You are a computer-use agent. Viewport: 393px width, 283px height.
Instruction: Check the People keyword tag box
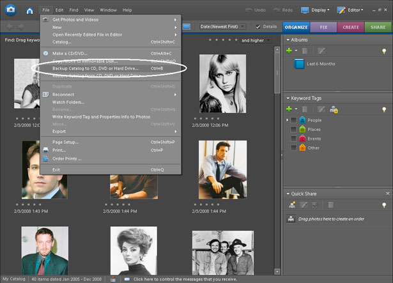click(293, 120)
